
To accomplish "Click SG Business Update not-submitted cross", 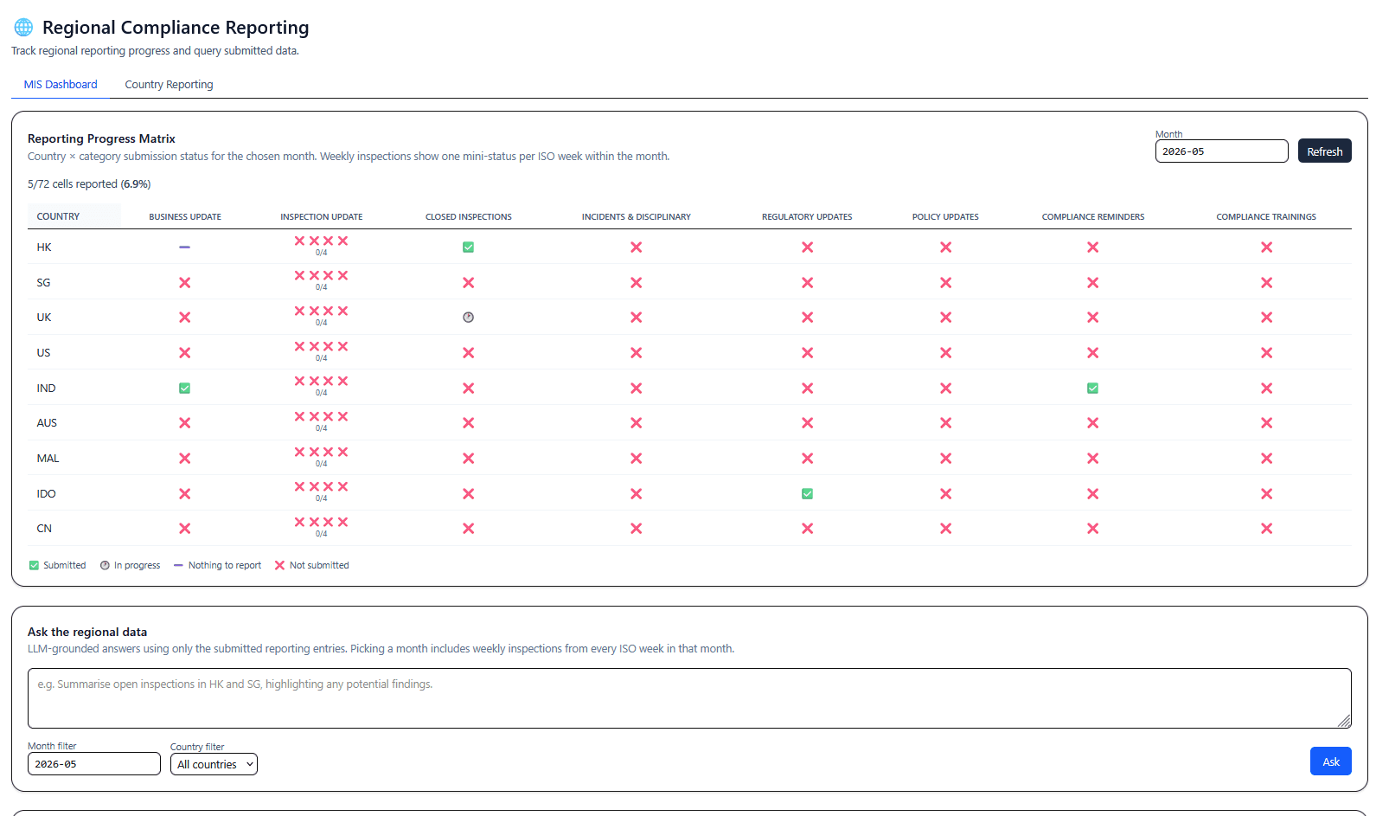I will tap(185, 283).
